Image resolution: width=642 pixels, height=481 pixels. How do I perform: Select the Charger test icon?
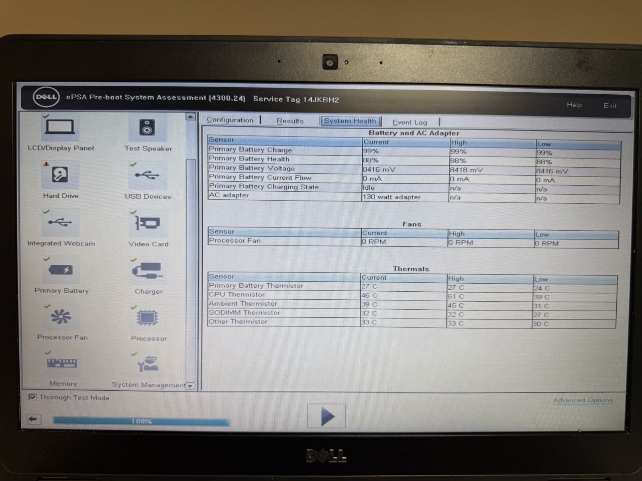147,271
